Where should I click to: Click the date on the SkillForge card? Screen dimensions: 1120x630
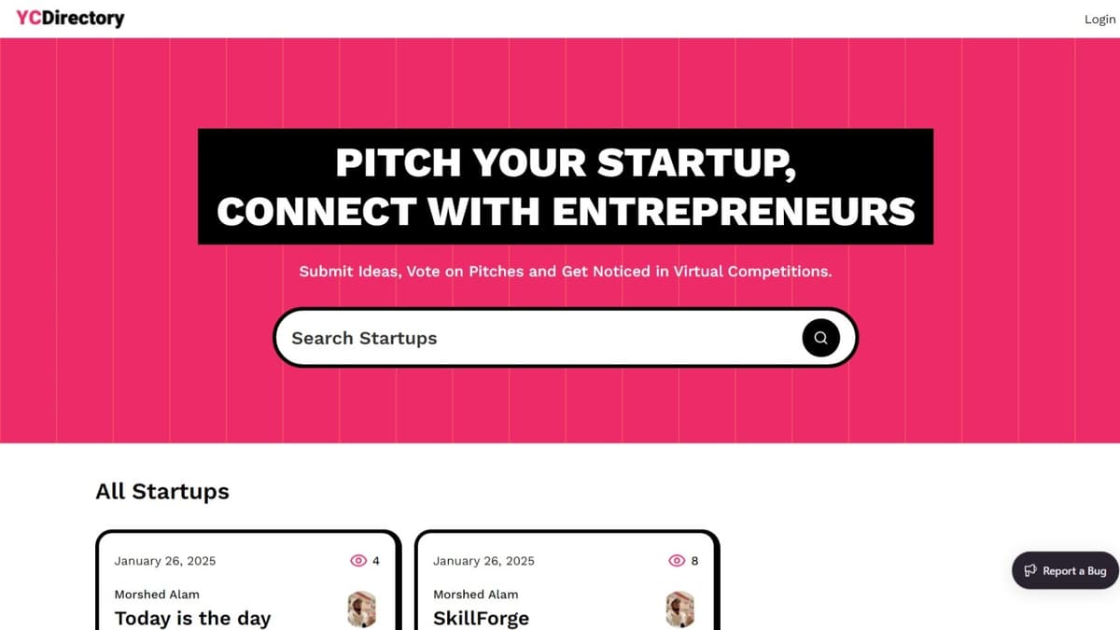pyautogui.click(x=484, y=561)
